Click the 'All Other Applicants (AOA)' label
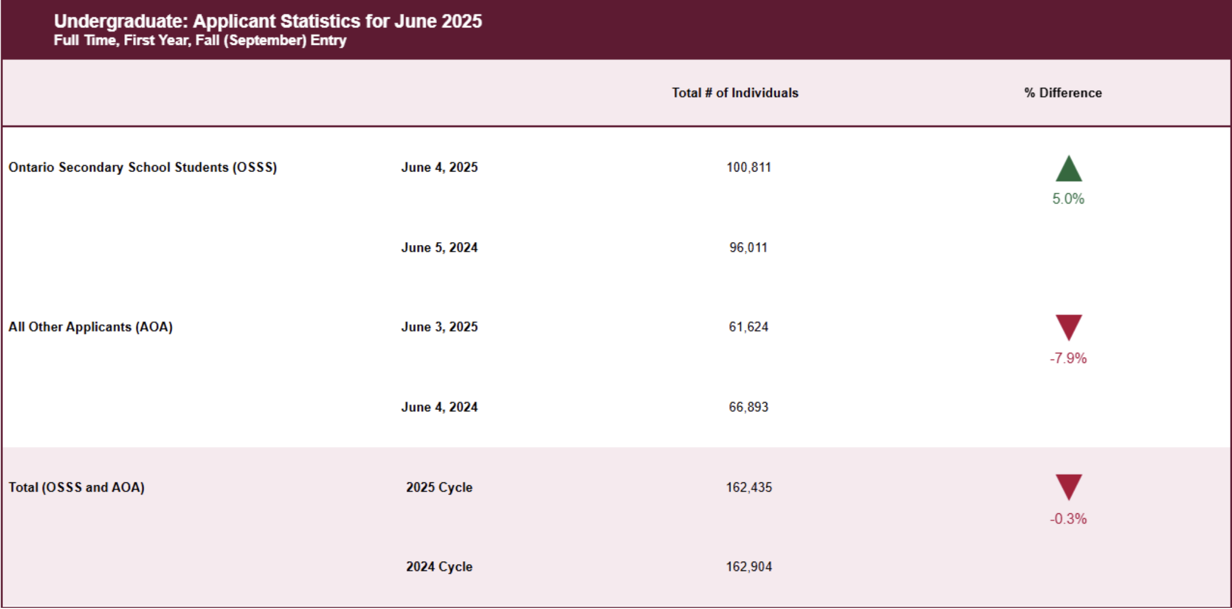Image resolution: width=1232 pixels, height=609 pixels. tap(90, 327)
